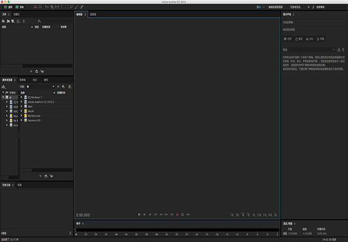Choose the SFX mix type
Viewport: 348px width, 242px height.
pos(310,39)
